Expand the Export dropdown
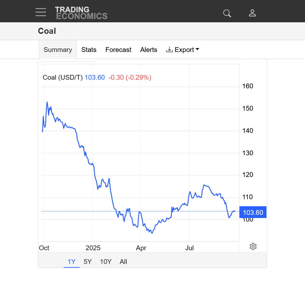305x284 pixels. pyautogui.click(x=183, y=50)
